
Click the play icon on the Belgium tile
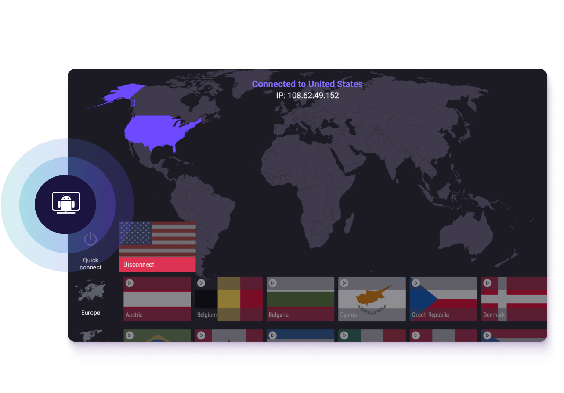(201, 283)
